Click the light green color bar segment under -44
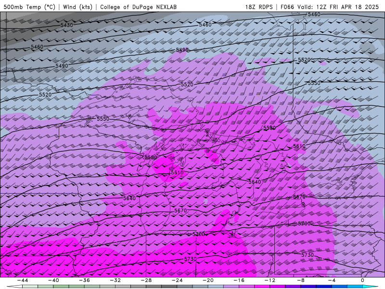385x289 pixels. [30, 287]
